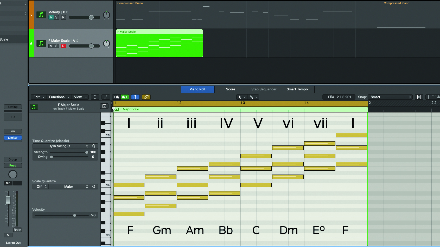Click the EQ slot
The image size is (440, 247).
pyautogui.click(x=13, y=117)
